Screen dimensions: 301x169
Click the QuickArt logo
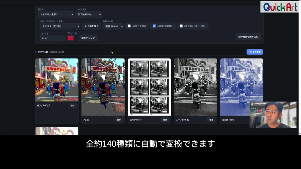coord(279,7)
